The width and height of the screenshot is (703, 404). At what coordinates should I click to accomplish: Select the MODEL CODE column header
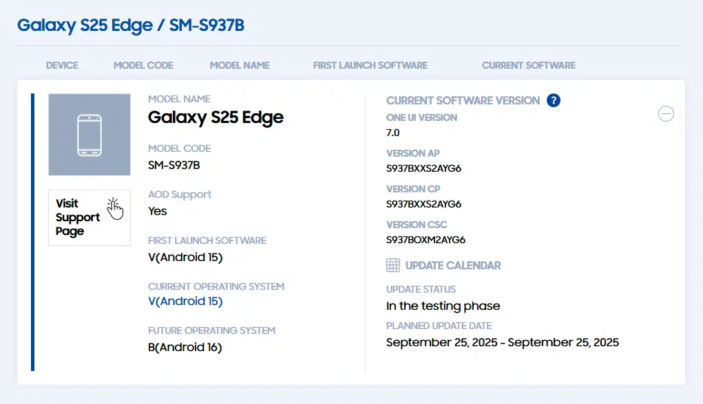click(x=143, y=65)
